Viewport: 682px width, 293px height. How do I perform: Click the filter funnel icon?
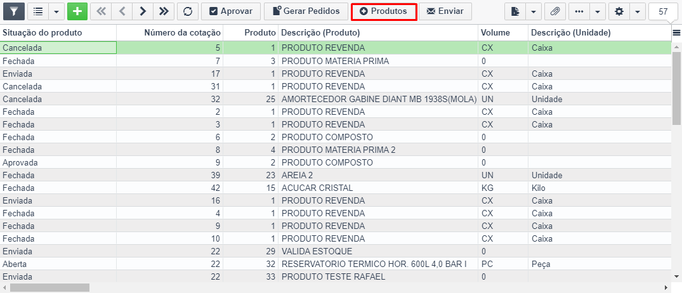point(14,11)
